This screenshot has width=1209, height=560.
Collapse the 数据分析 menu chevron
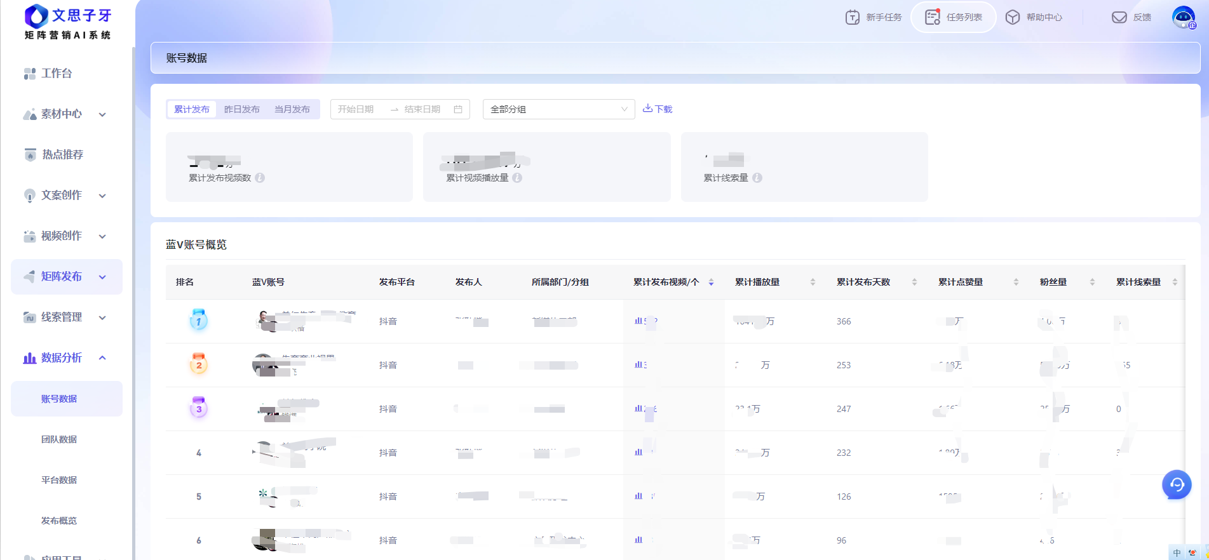(x=102, y=358)
